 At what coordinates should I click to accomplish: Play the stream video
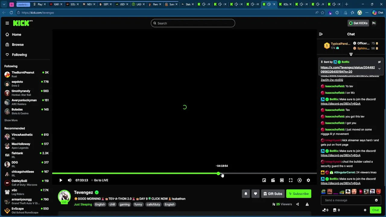point(61,180)
